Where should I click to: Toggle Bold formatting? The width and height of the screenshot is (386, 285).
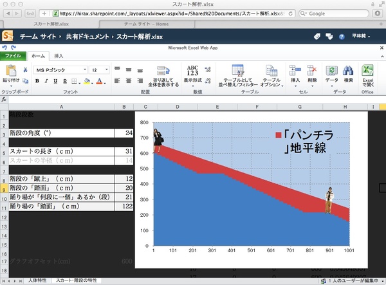point(37,81)
